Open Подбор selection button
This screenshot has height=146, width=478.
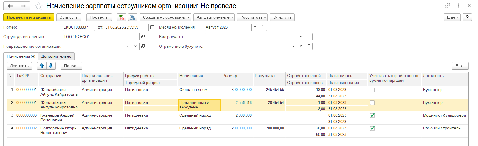(71, 66)
